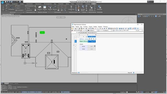This screenshot has height=94, width=167.
Task: Toggle ОТС-ОБЪЕКТ tracking in status bar
Action: (39, 92)
